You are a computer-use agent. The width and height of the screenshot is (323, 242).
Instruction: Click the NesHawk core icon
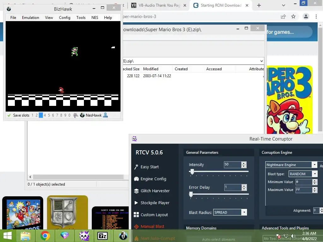82,115
